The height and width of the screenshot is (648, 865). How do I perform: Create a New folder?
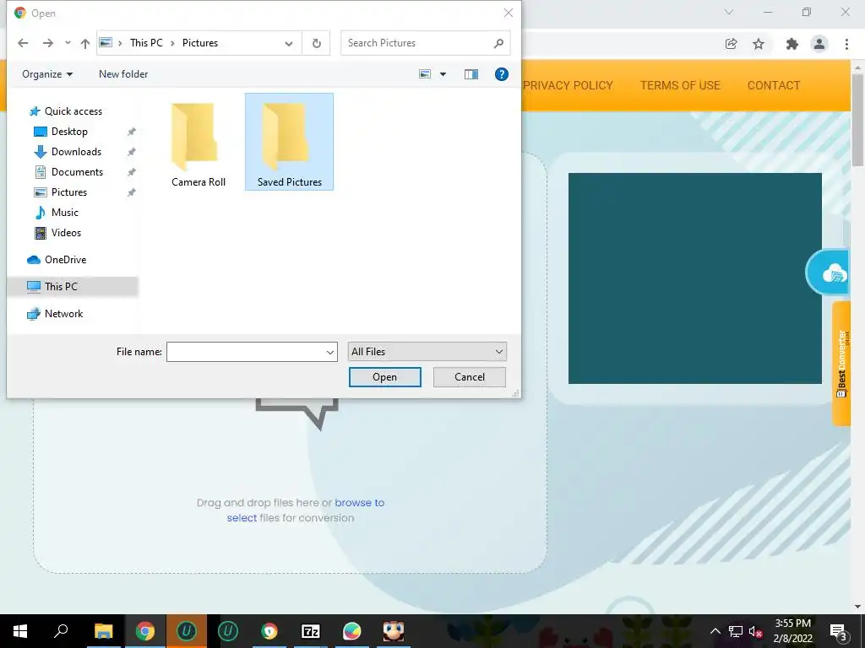(x=123, y=74)
